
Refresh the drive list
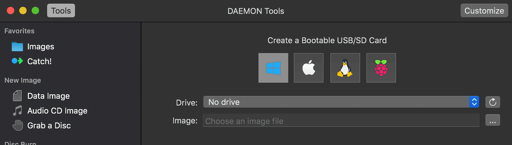tap(492, 102)
